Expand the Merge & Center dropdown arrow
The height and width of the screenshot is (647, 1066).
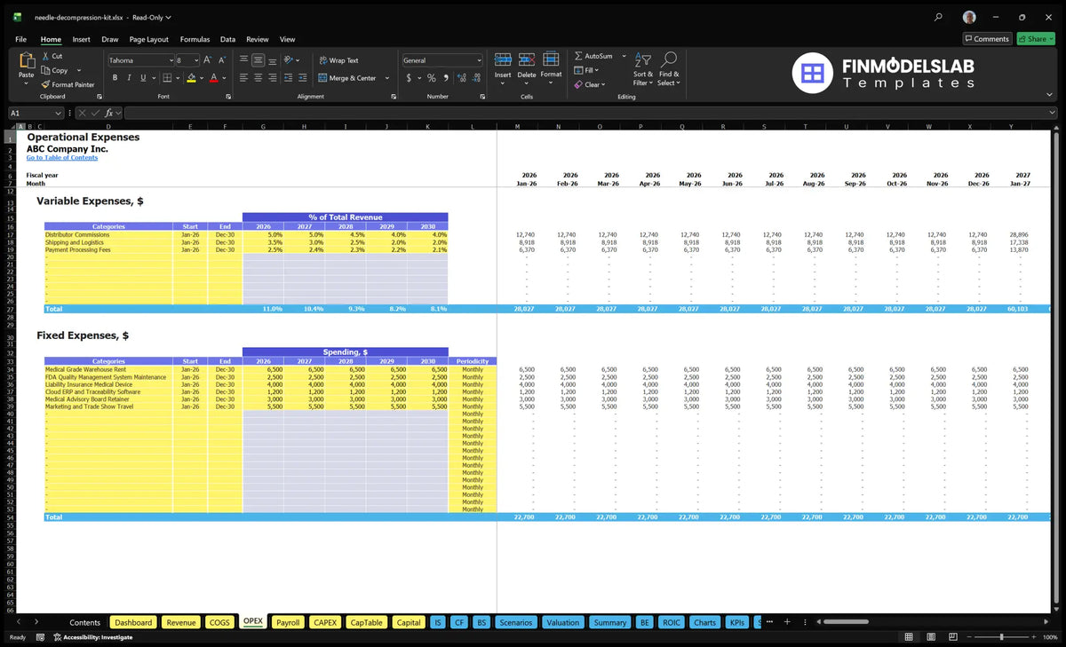(x=387, y=78)
